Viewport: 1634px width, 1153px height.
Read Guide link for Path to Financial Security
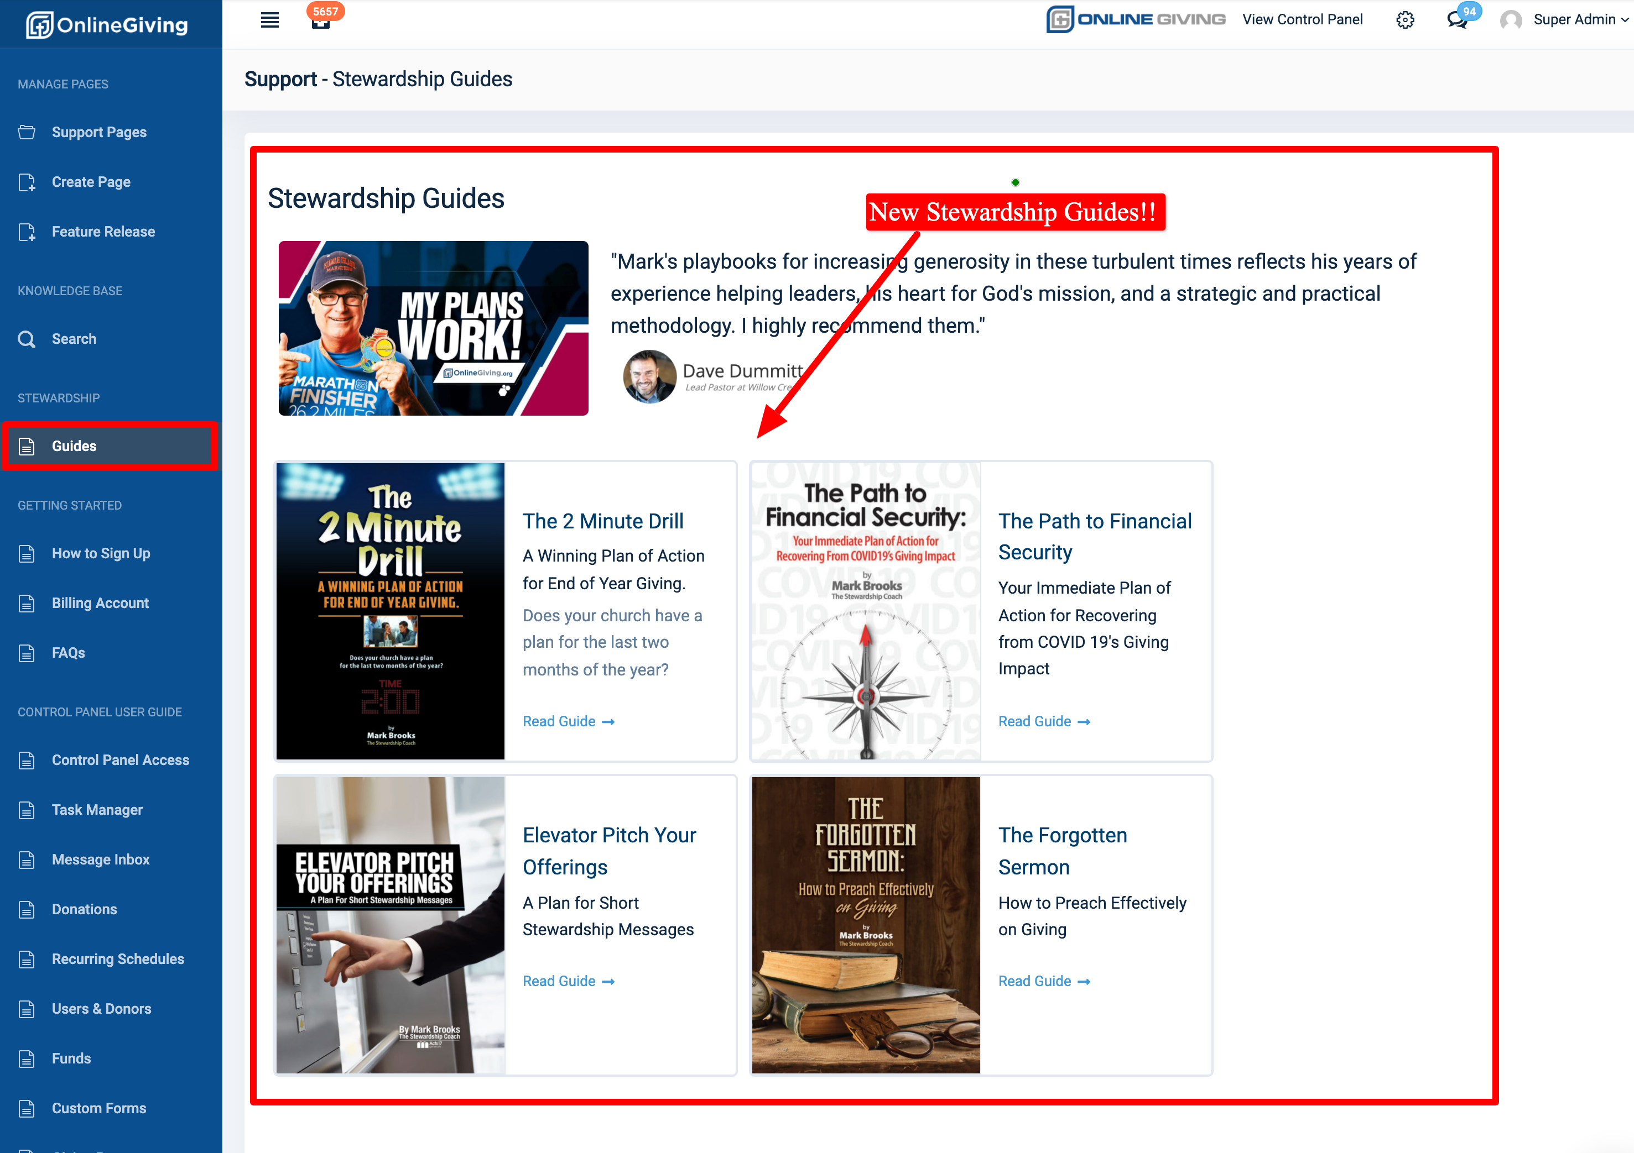(x=1044, y=721)
